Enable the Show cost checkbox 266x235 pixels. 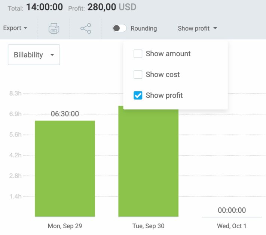click(x=138, y=75)
